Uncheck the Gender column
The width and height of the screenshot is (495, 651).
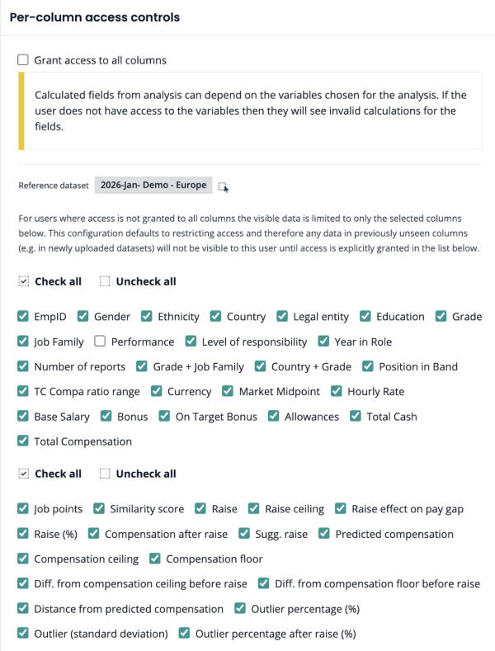82,316
